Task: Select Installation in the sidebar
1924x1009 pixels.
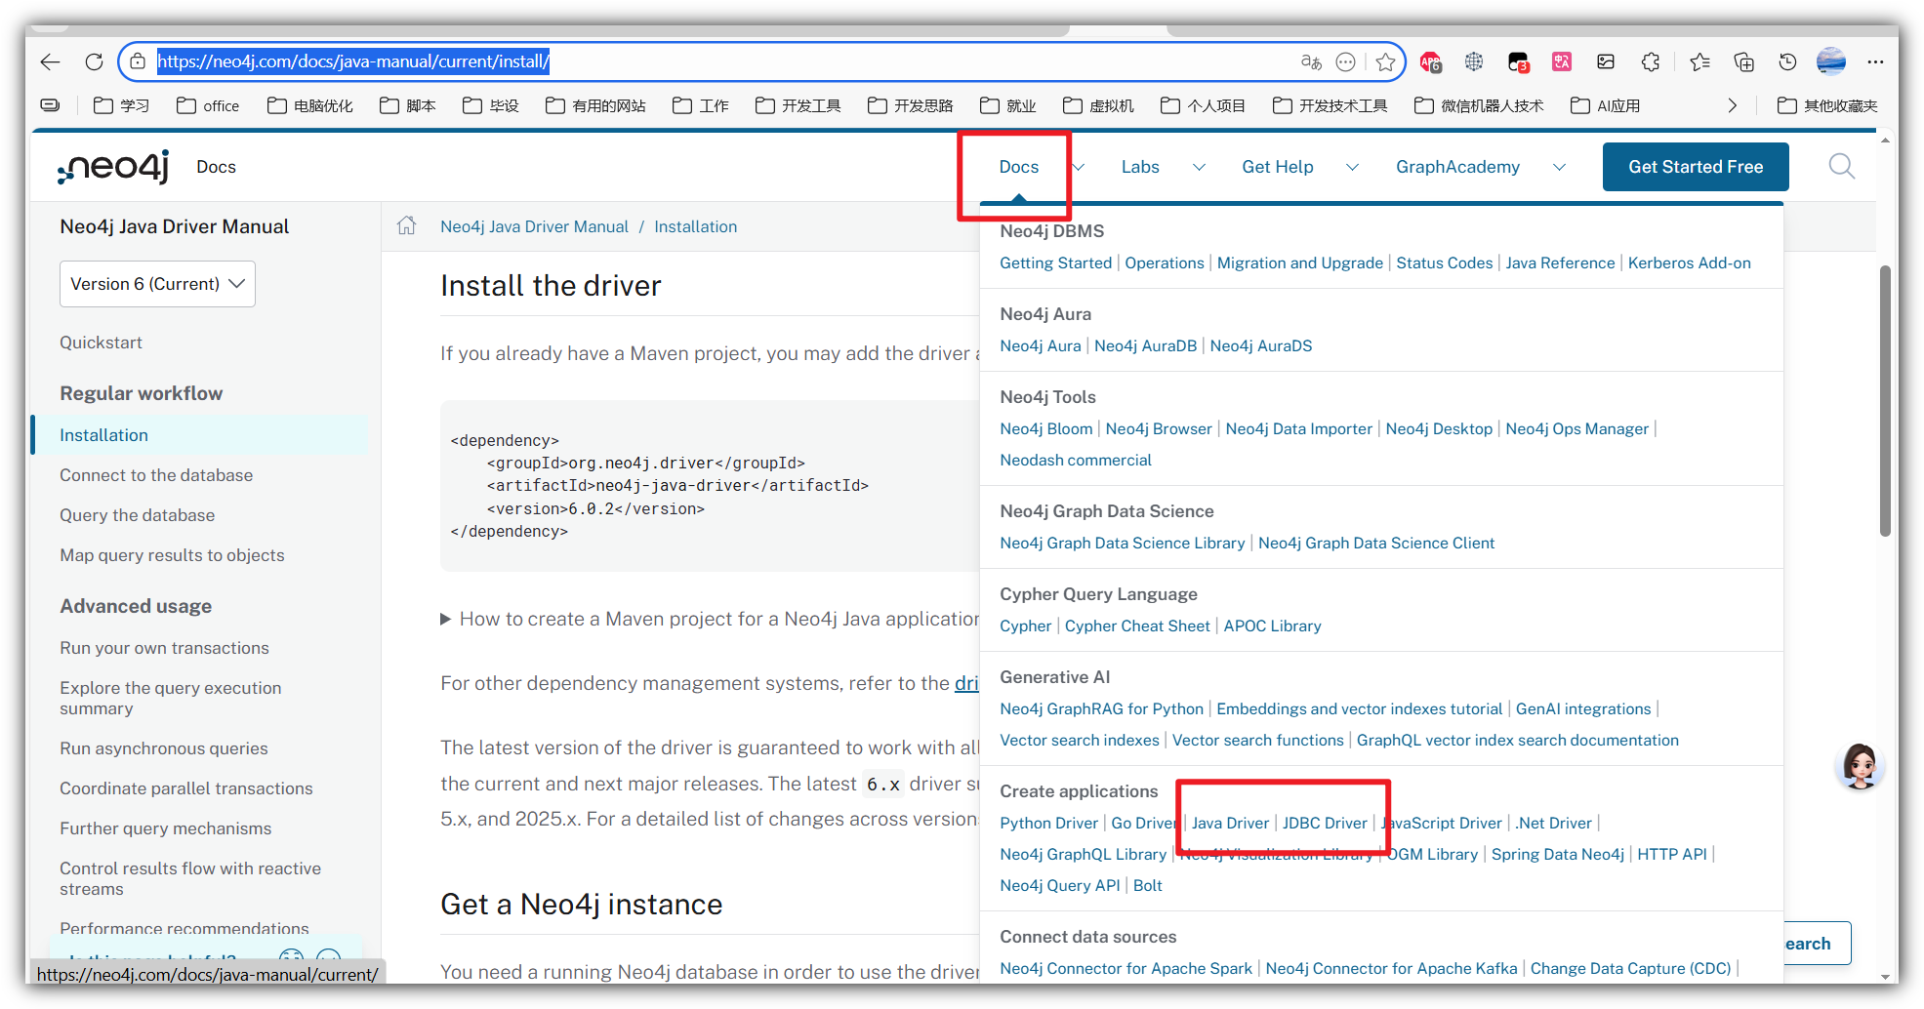Action: tap(201, 435)
